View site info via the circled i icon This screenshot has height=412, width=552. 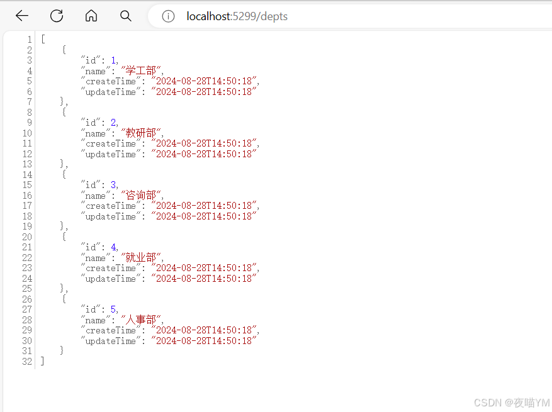pos(168,16)
